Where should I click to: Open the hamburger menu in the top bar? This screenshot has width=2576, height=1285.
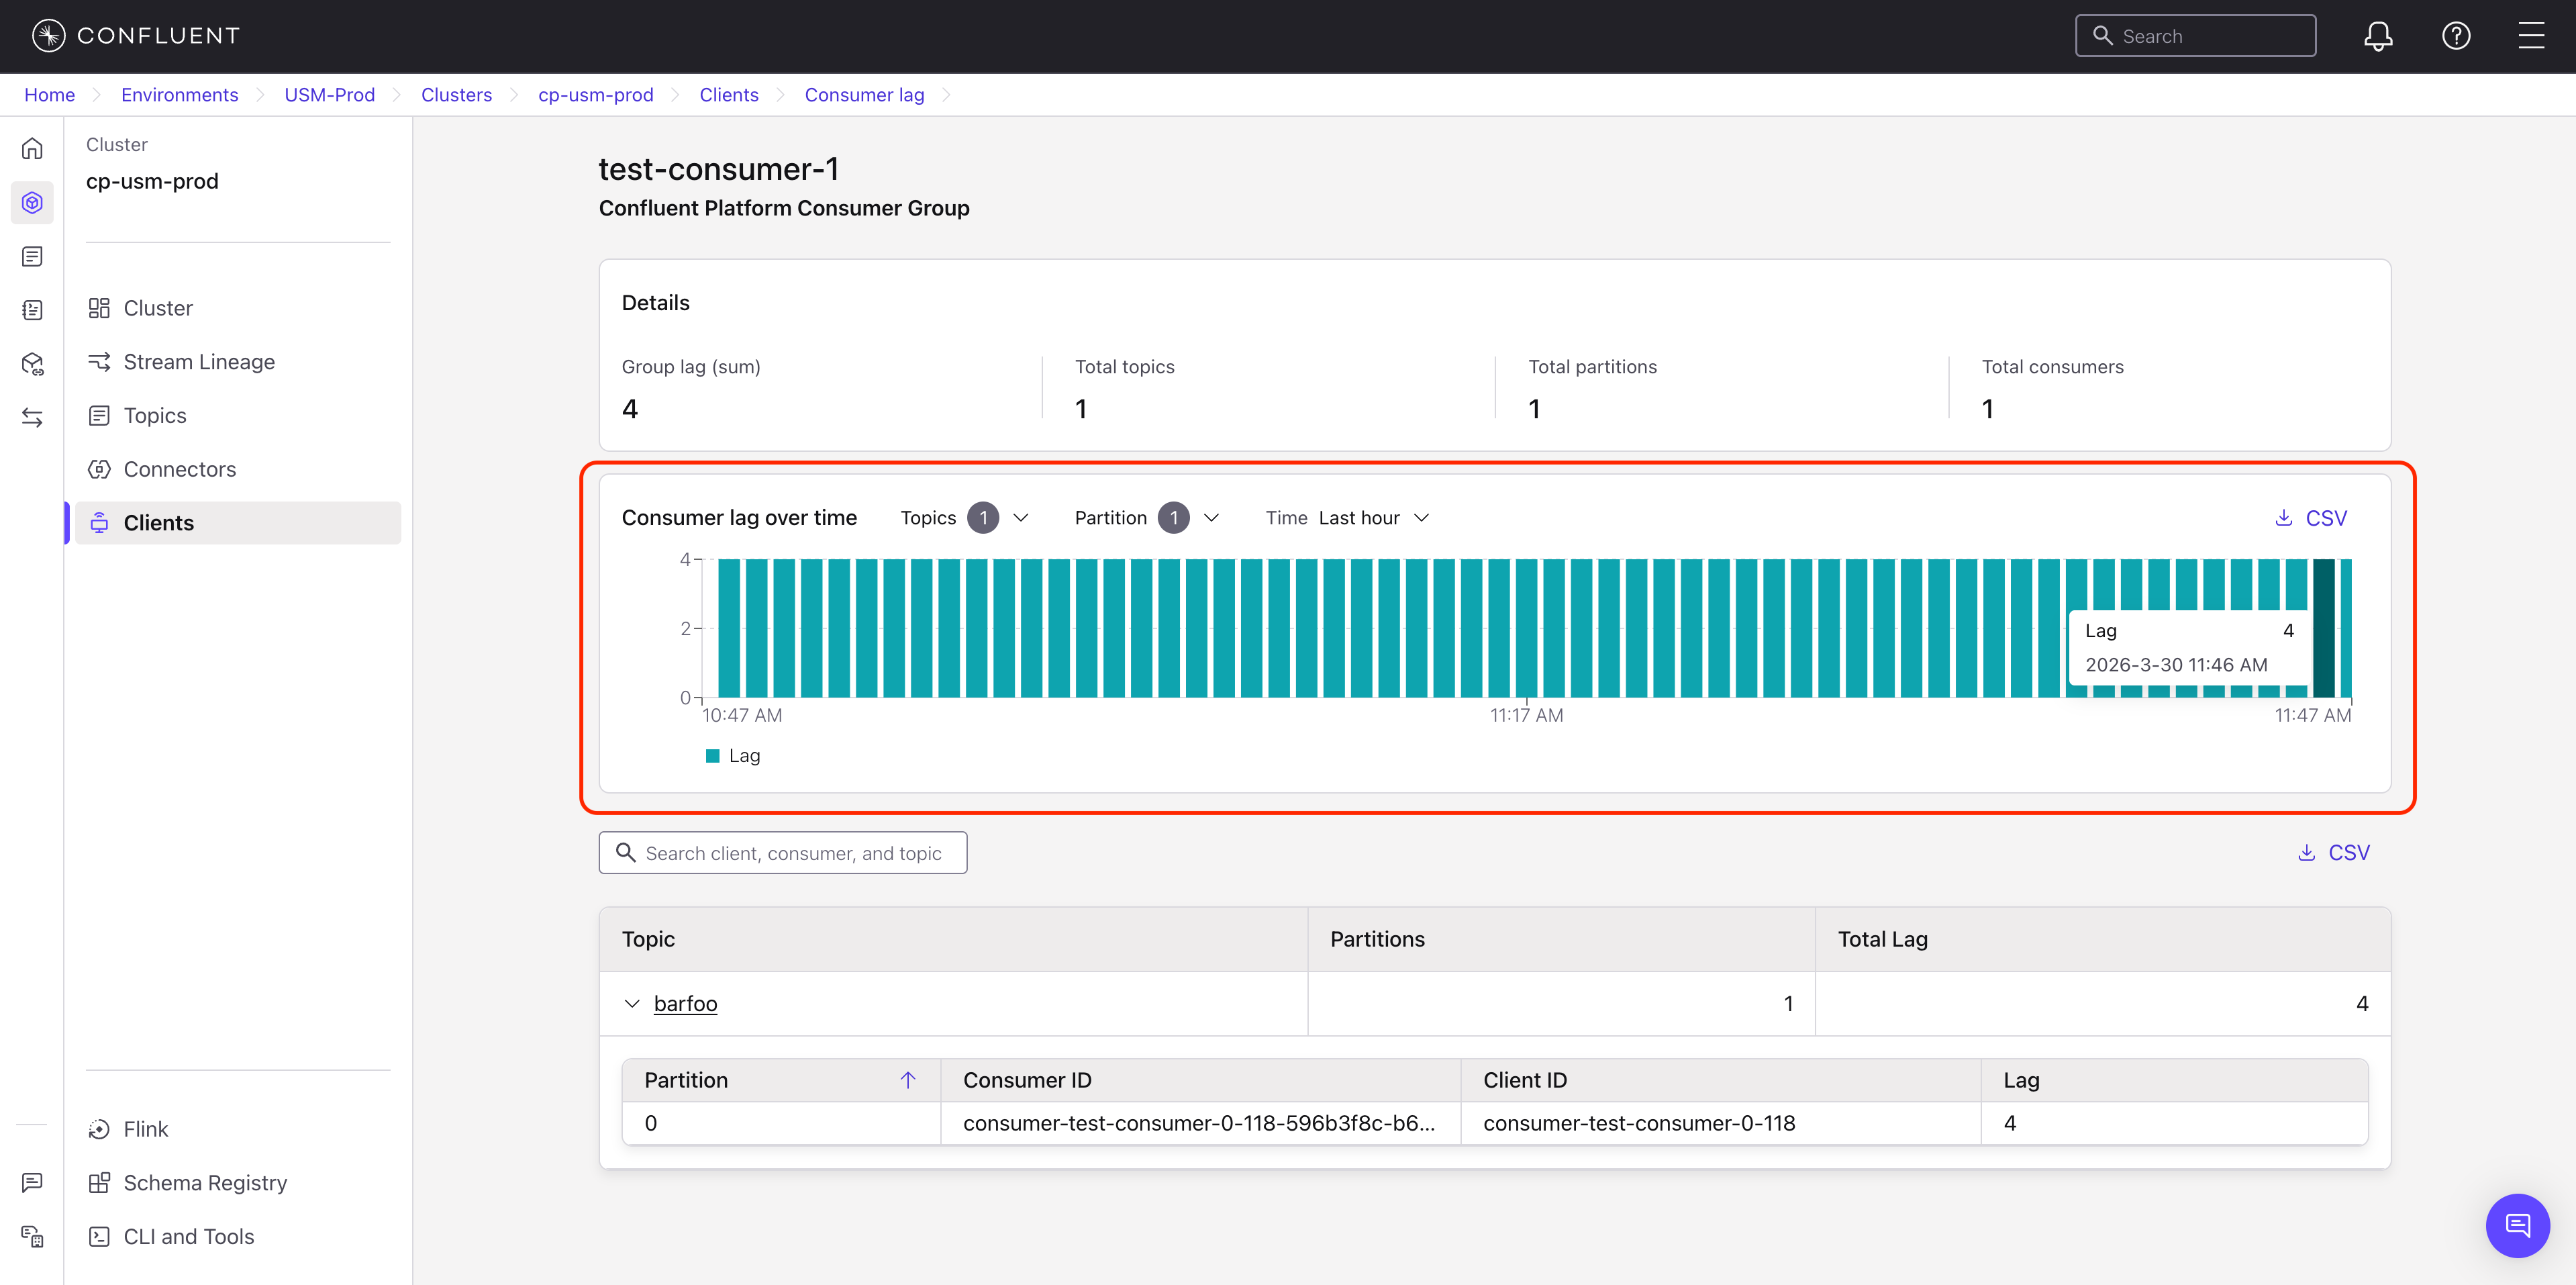[2531, 36]
